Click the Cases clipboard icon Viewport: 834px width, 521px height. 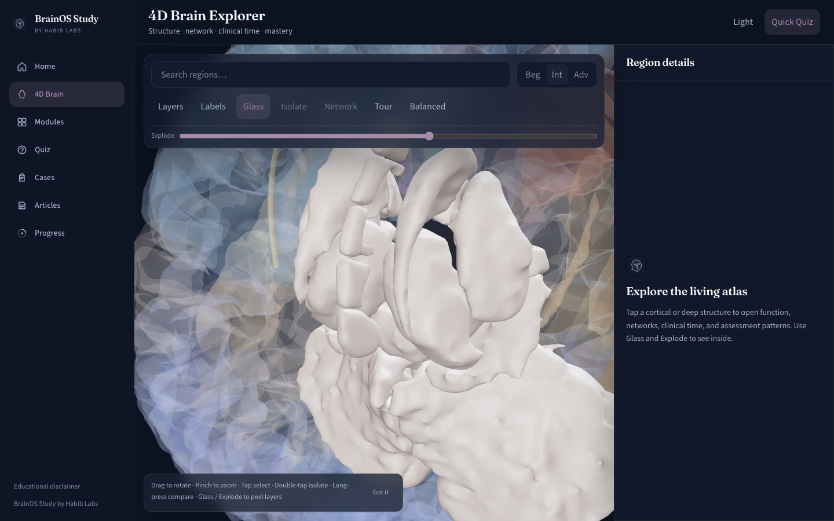[22, 178]
